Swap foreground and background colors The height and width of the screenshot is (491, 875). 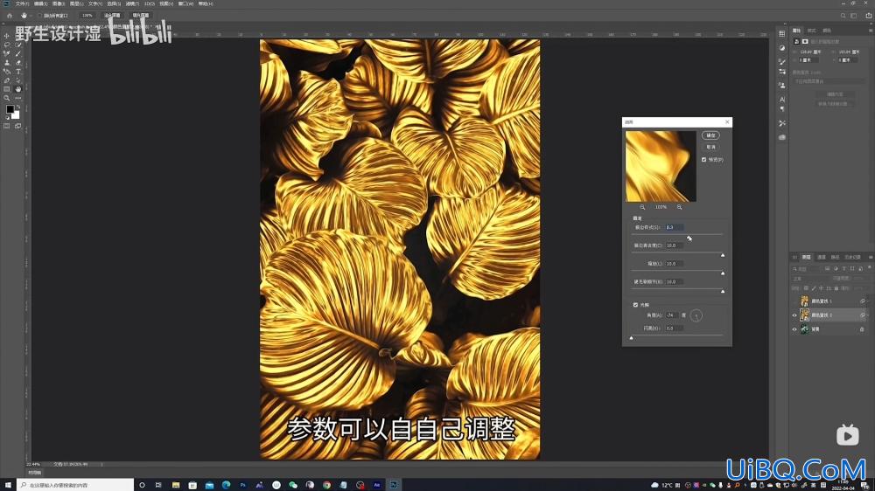coord(17,107)
